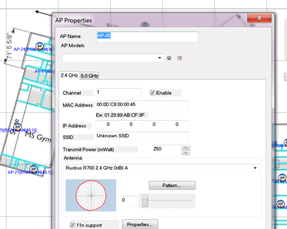
Task: Increase Transmit Power with up arrow
Action: coord(186,148)
